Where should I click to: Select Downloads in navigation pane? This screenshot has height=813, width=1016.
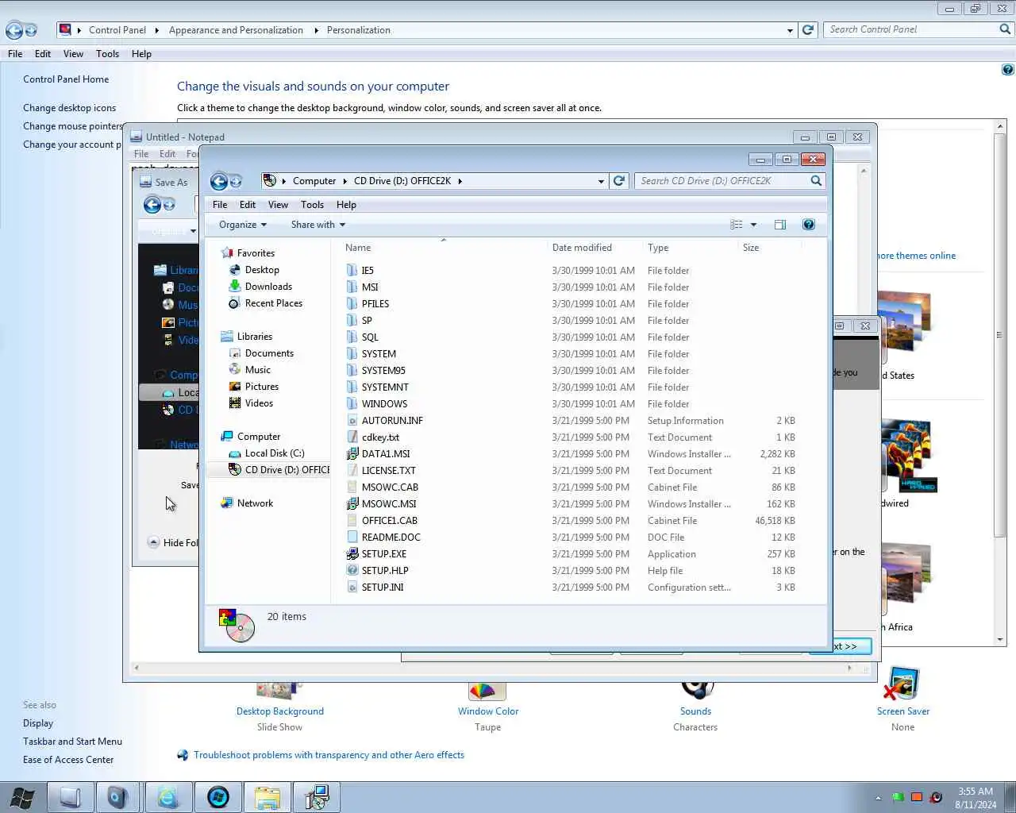pyautogui.click(x=268, y=287)
